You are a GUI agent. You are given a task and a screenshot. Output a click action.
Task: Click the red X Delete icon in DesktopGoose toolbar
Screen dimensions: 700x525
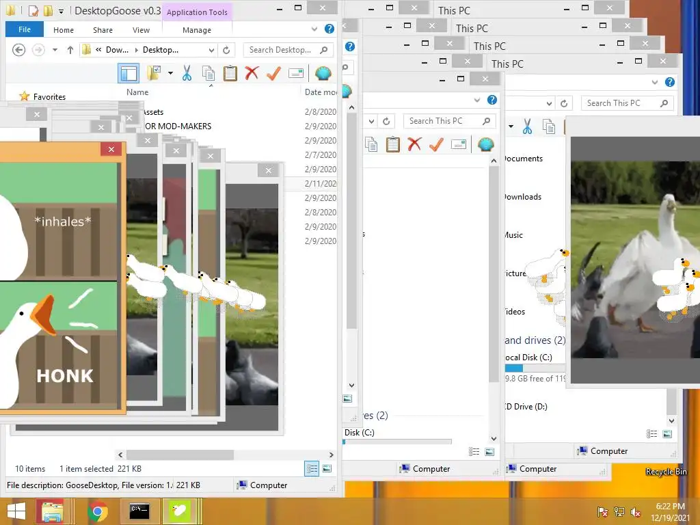tap(252, 72)
